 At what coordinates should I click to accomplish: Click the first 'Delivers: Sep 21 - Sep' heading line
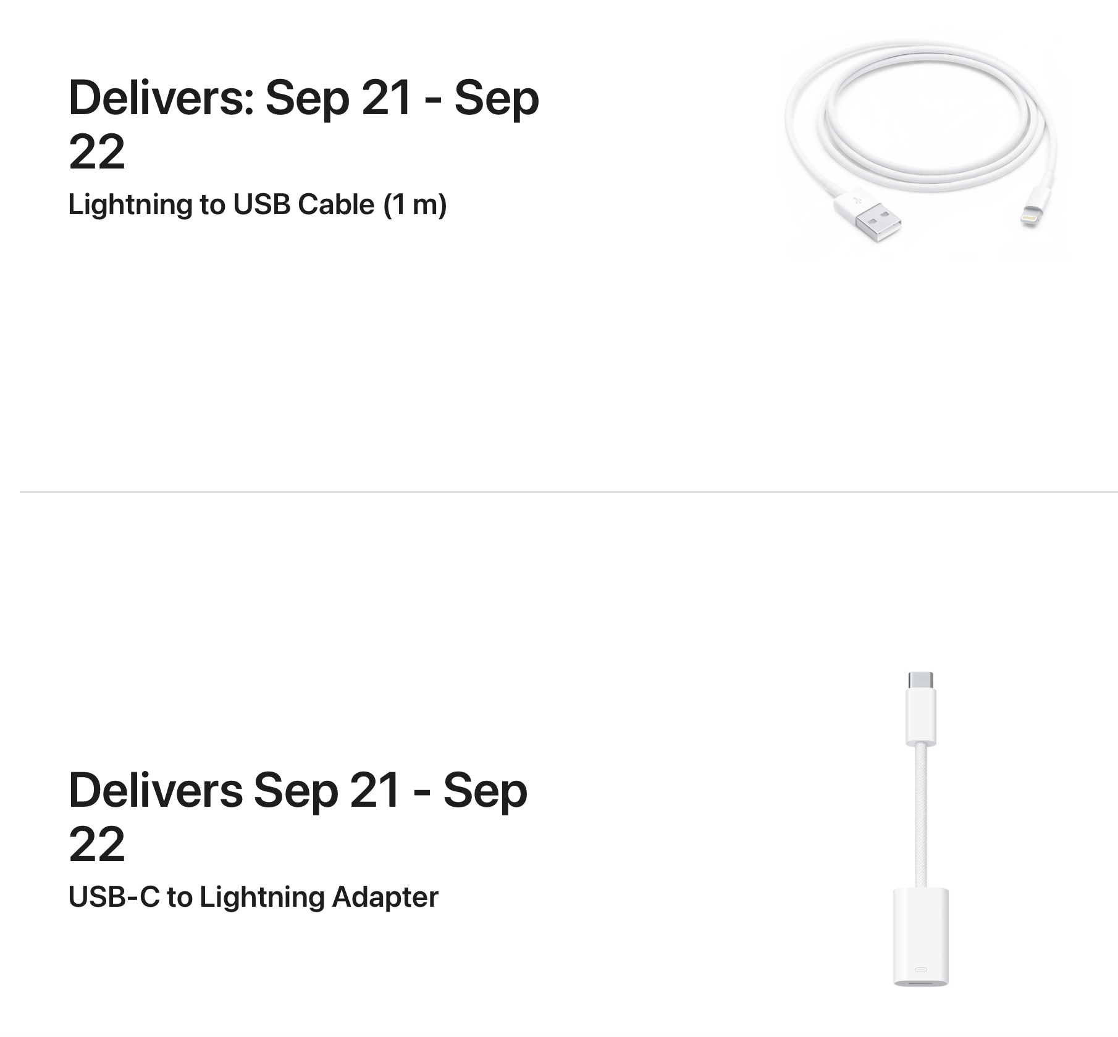pos(303,98)
